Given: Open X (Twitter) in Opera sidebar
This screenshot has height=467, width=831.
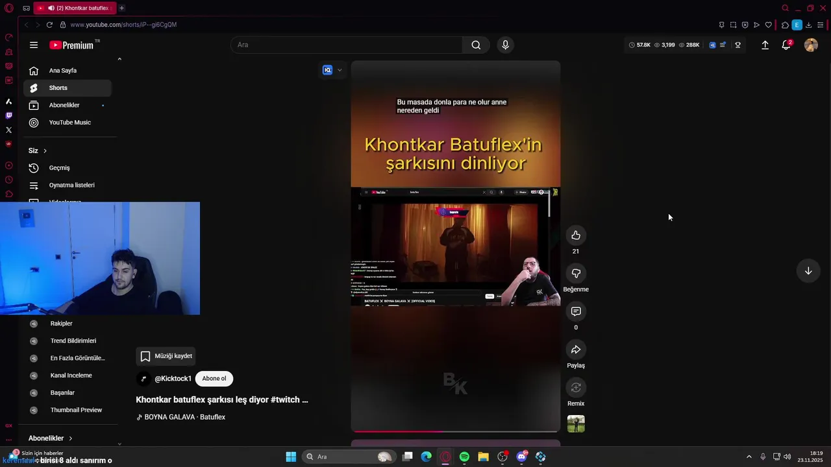Looking at the screenshot, I should [8, 130].
